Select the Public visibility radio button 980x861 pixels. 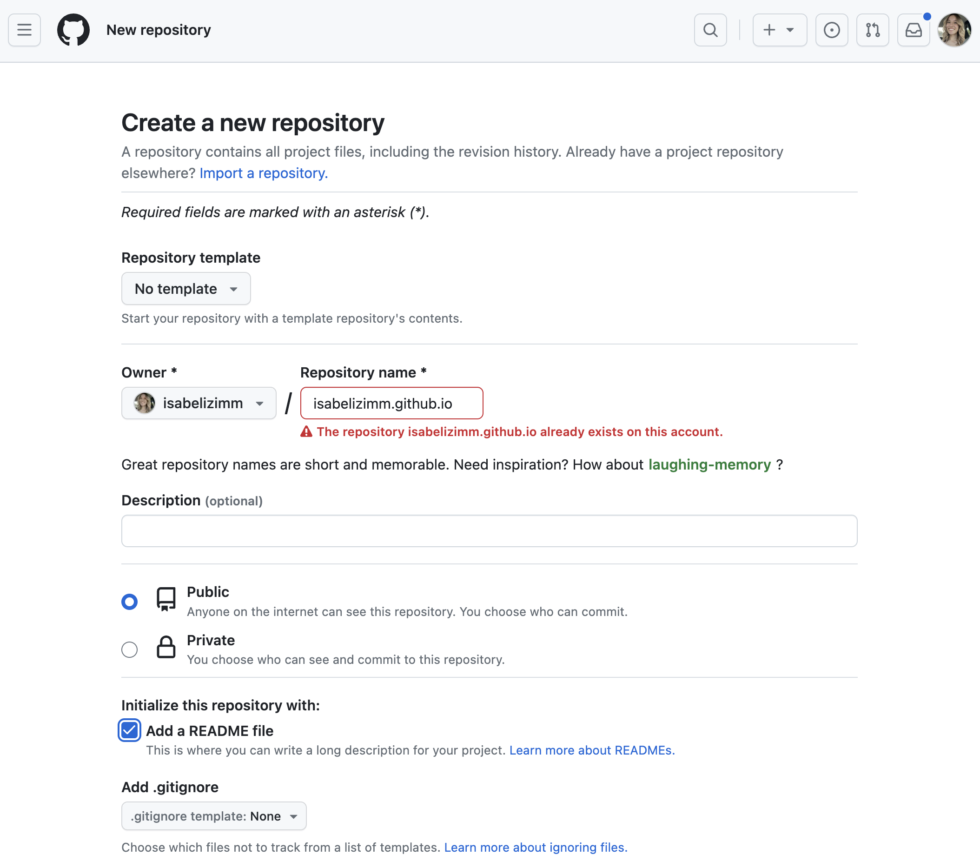click(x=129, y=601)
